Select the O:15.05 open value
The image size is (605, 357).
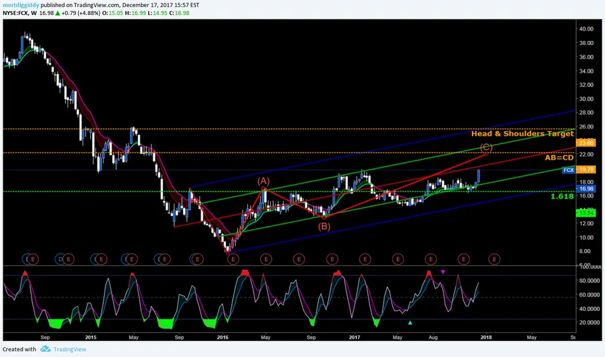coord(112,13)
